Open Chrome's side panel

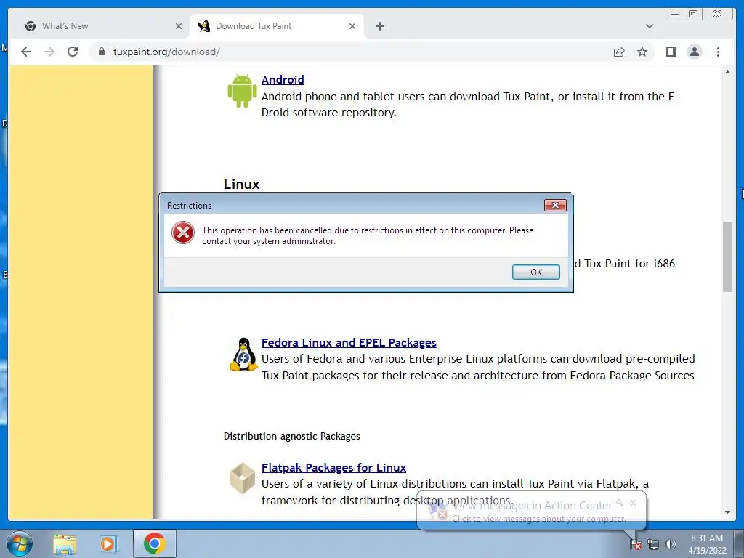(671, 52)
